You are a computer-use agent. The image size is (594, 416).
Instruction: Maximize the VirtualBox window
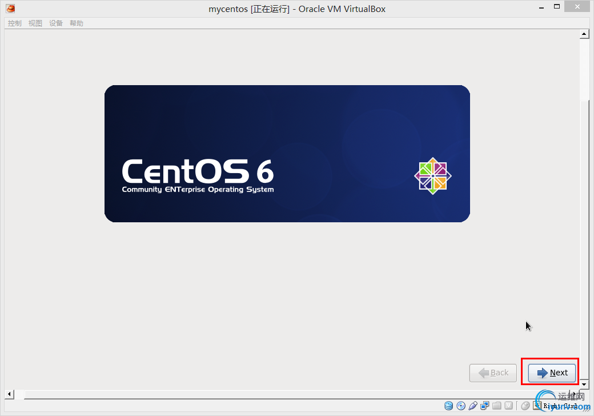(557, 6)
